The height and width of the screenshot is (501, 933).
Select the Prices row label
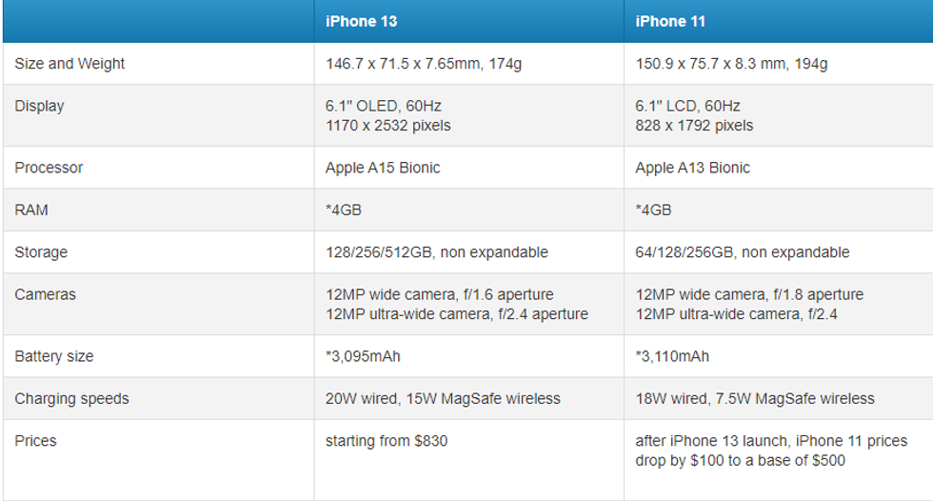[35, 441]
